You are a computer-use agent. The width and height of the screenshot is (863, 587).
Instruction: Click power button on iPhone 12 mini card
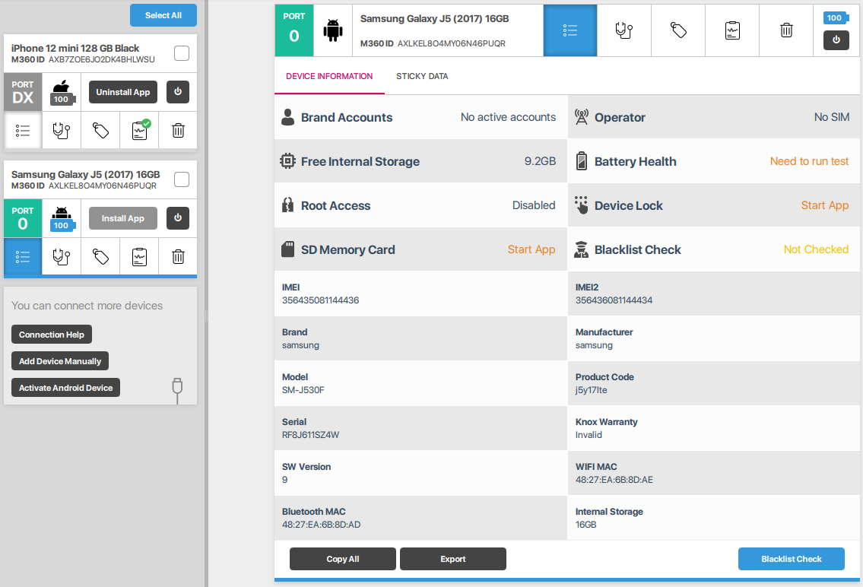point(178,92)
